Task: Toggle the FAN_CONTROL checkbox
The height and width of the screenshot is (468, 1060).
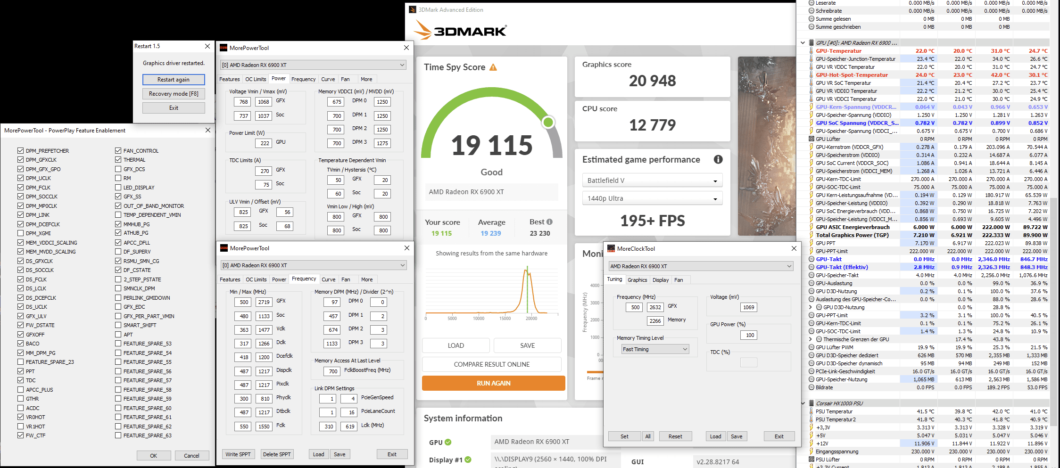Action: pos(118,151)
